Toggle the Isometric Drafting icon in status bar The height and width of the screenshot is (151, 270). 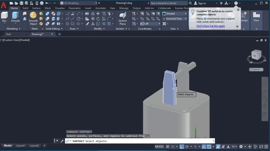[195, 146]
